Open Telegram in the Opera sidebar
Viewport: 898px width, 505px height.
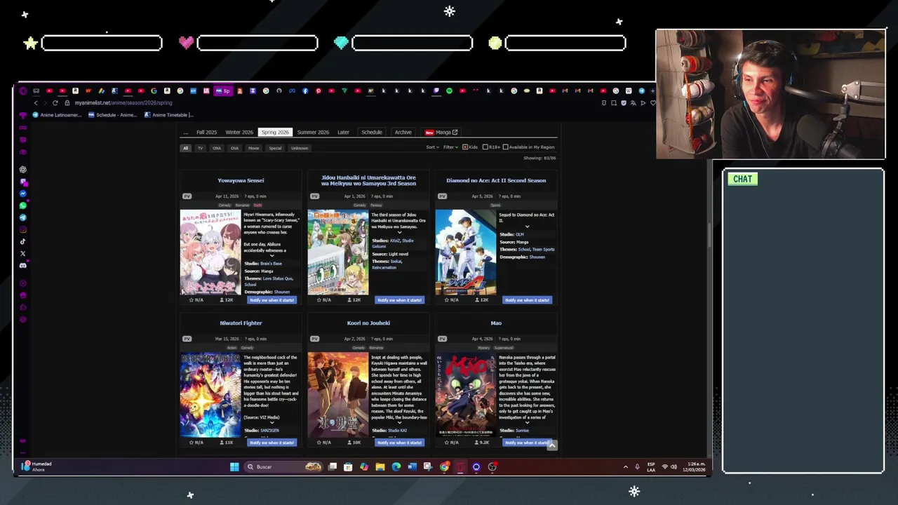click(x=23, y=217)
